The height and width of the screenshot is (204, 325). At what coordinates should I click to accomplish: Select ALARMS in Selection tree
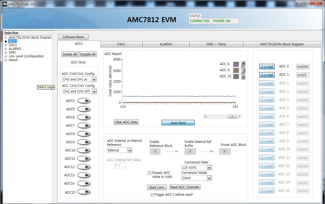pos(15,49)
